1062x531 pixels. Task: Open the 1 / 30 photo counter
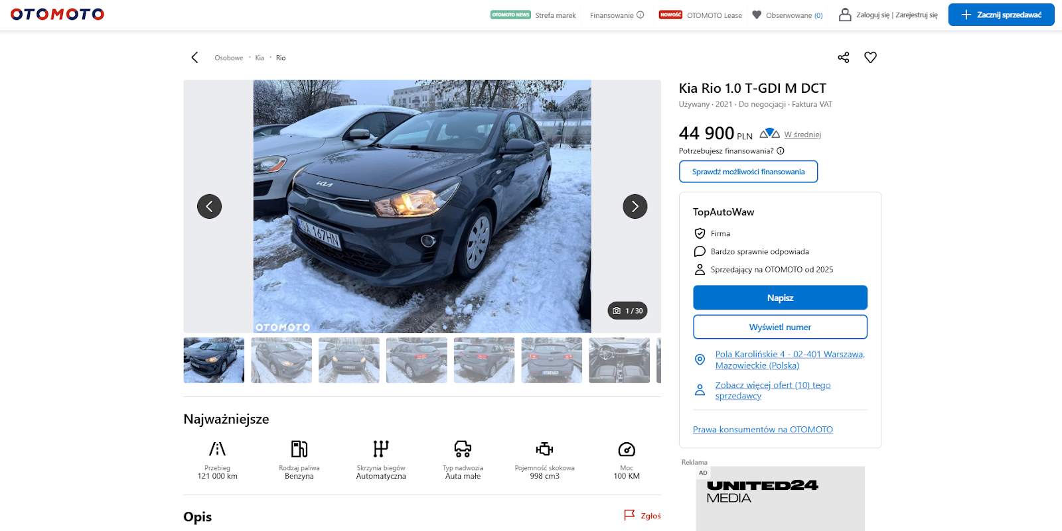pos(627,311)
